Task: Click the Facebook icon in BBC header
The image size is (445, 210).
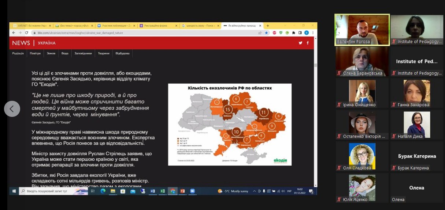Action: tap(308, 43)
